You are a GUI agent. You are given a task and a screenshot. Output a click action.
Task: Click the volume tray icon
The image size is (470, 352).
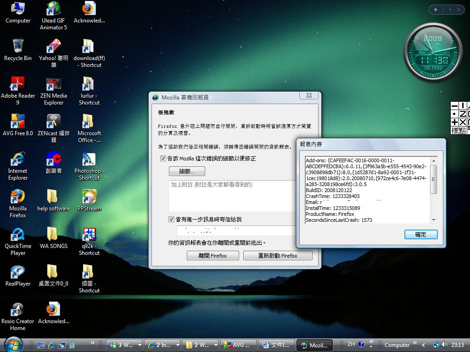pos(444,345)
